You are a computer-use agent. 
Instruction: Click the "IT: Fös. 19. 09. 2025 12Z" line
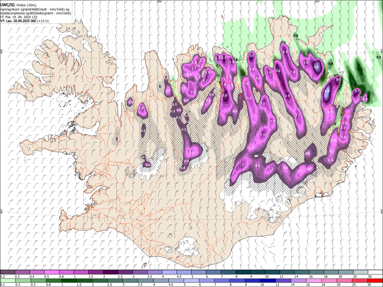19,17
